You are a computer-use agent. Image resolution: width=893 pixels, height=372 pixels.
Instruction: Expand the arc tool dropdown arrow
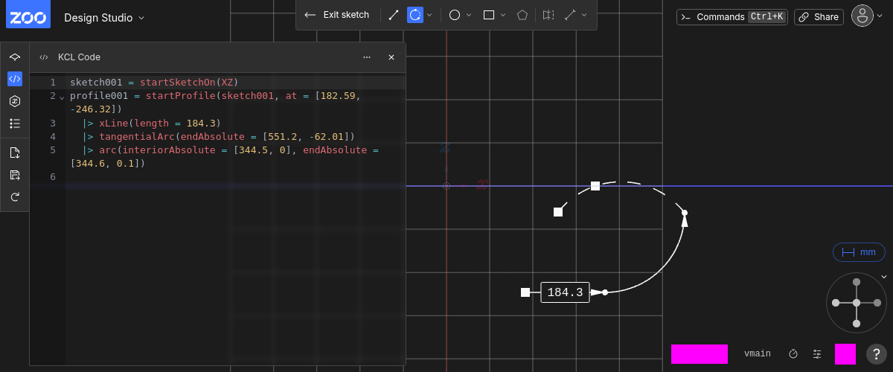[429, 15]
